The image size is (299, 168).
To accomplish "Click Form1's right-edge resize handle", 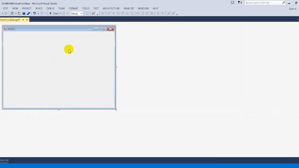I will pyautogui.click(x=116, y=67).
